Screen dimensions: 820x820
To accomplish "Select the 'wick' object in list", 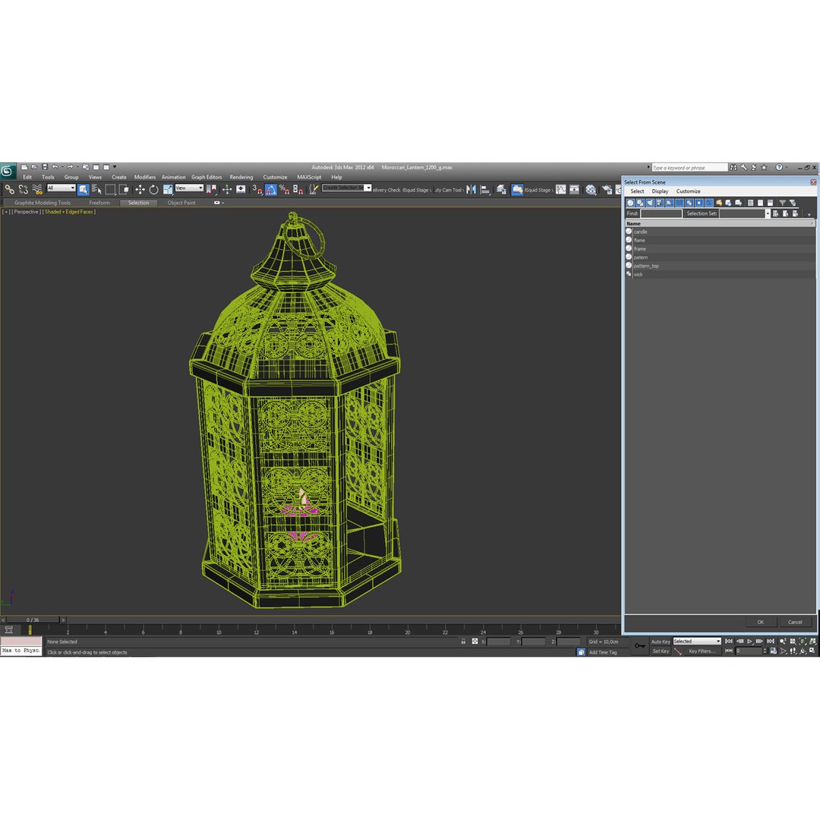I will pyautogui.click(x=720, y=275).
